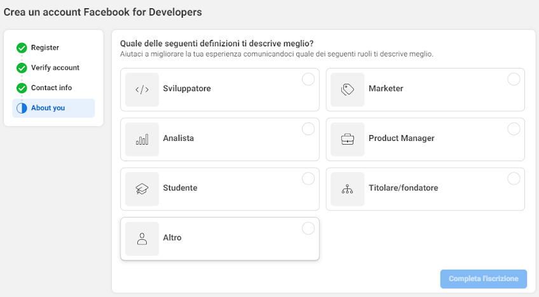Select the Product Manager radio button
The image size is (539, 297).
[x=514, y=129]
